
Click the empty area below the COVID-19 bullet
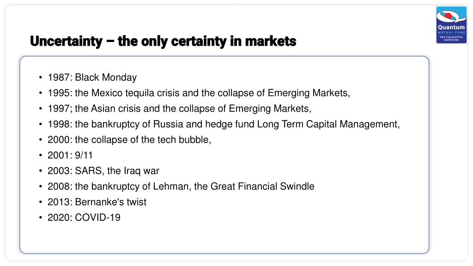(x=224, y=238)
